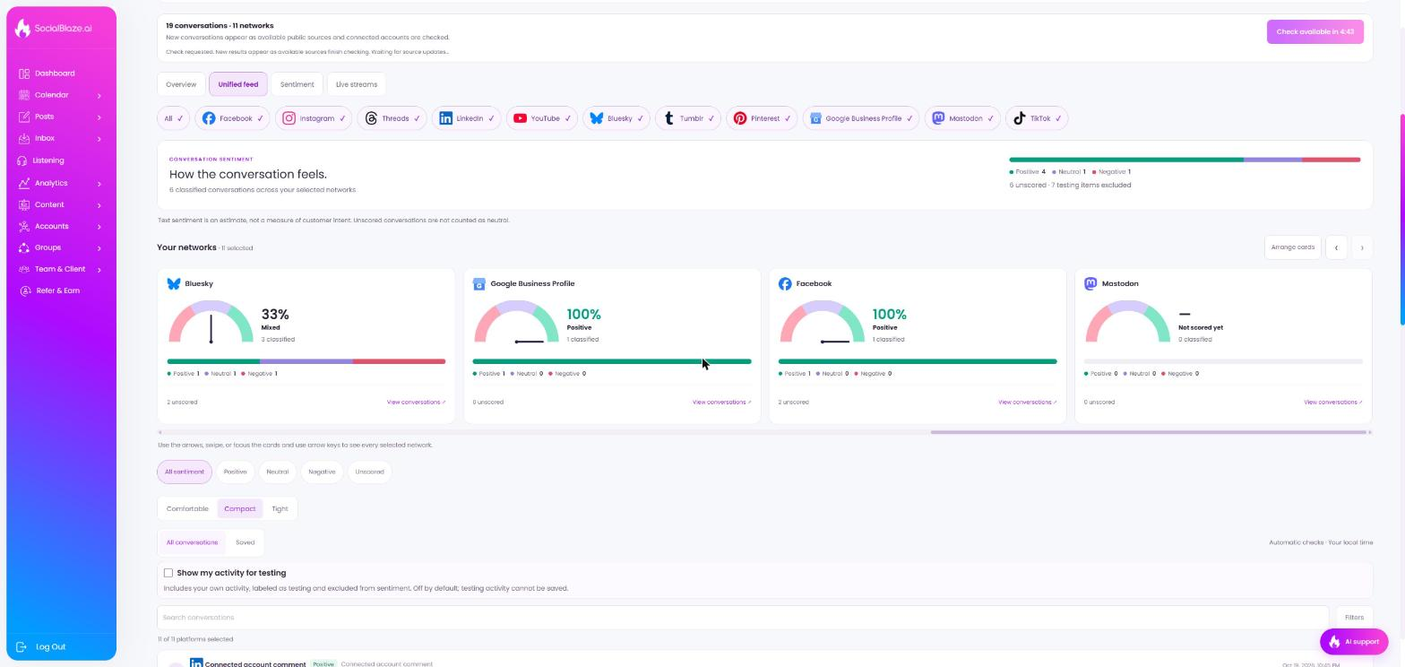Viewport: 1405px width, 667px height.
Task: Click the Search conversations field
Action: (743, 618)
